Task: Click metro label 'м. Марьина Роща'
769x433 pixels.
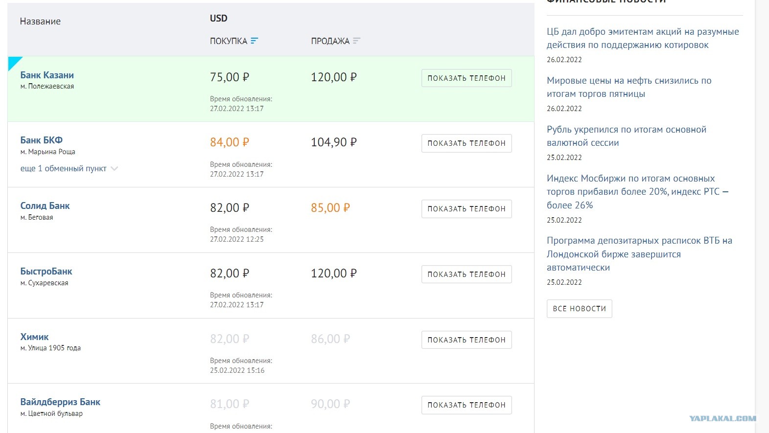Action: click(47, 152)
